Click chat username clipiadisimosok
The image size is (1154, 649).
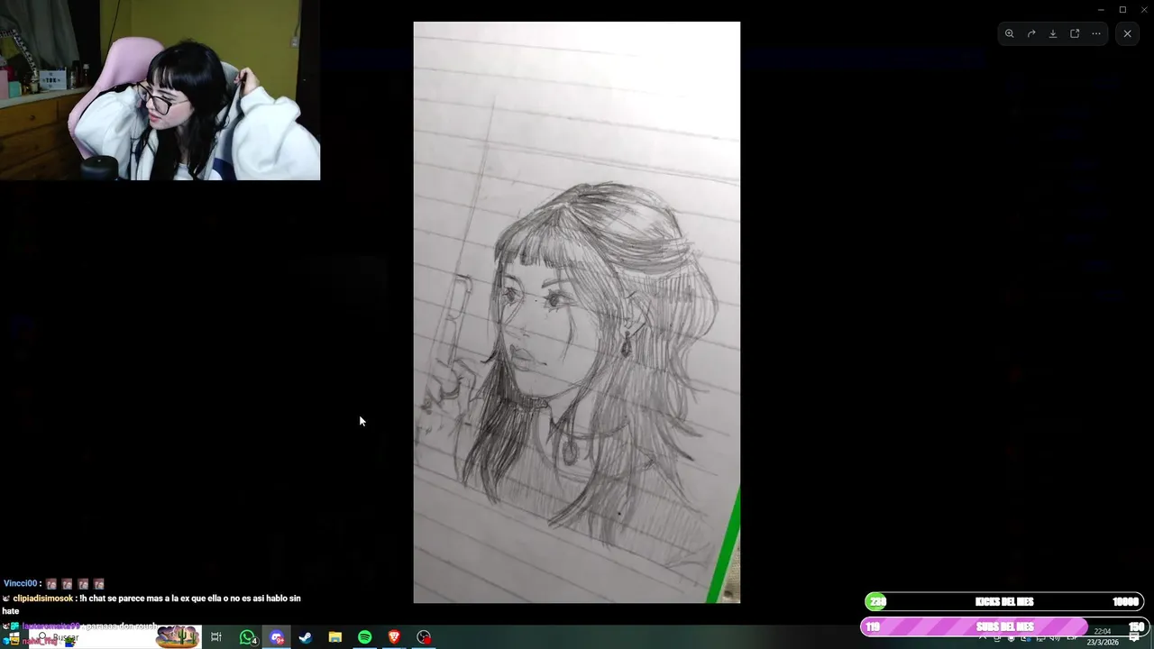tap(43, 599)
